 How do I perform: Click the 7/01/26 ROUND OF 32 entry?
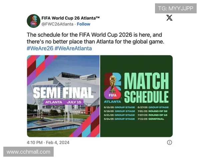(152, 111)
